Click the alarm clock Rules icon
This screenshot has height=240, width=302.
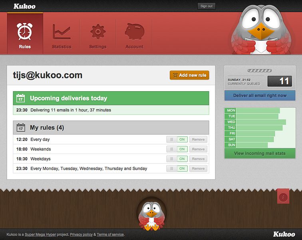point(25,32)
